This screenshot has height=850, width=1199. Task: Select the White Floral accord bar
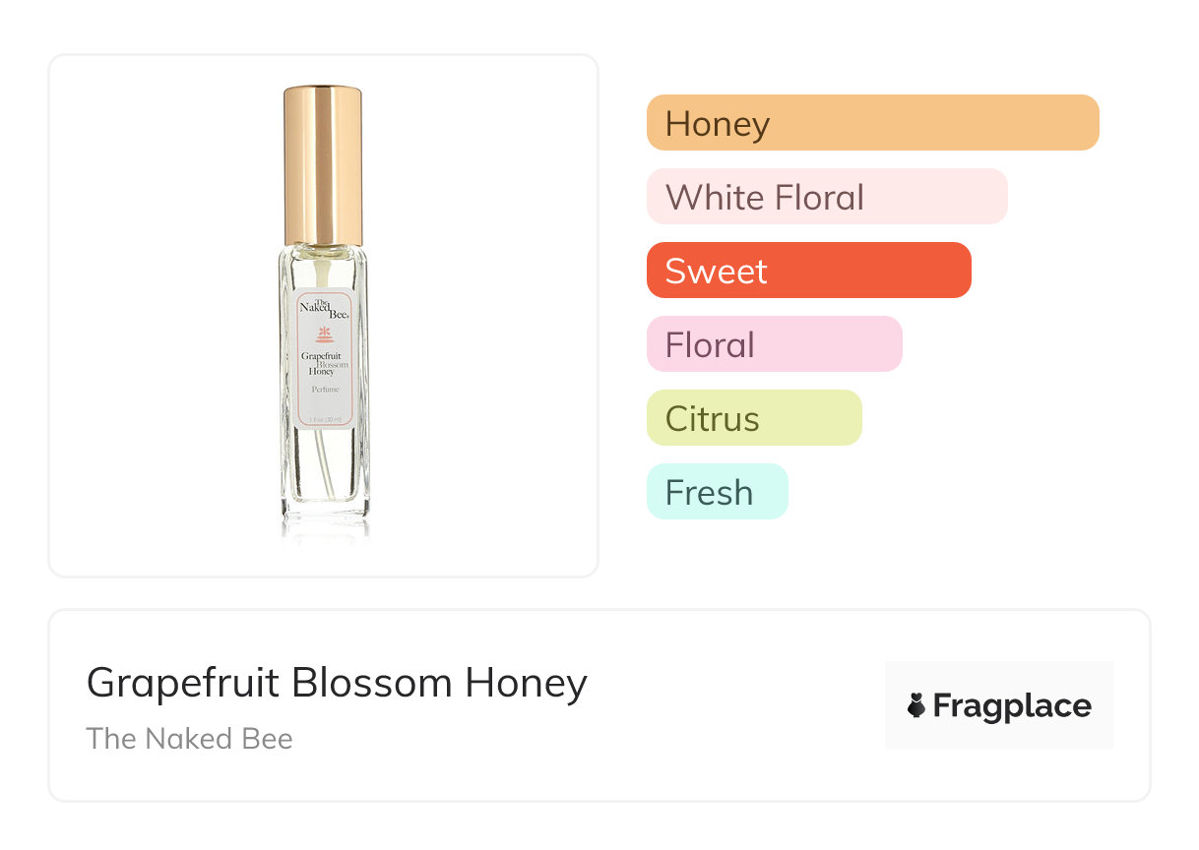click(x=827, y=197)
